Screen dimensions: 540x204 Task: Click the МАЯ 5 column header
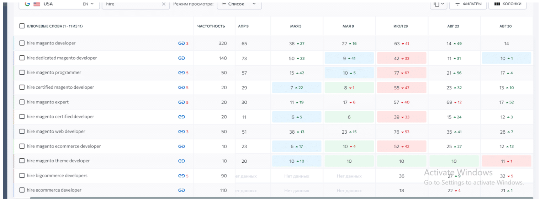click(296, 26)
